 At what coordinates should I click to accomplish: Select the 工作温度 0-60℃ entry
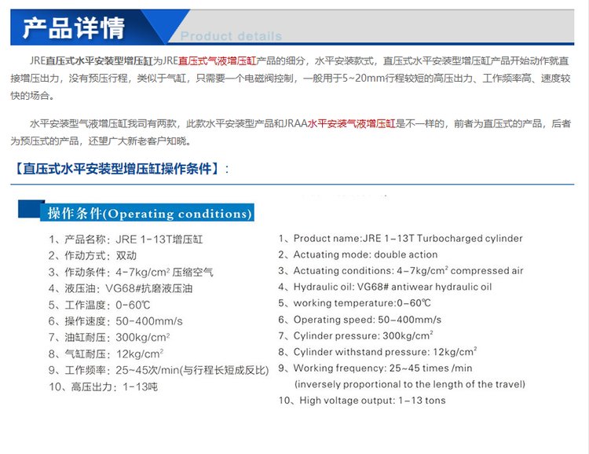click(x=98, y=305)
